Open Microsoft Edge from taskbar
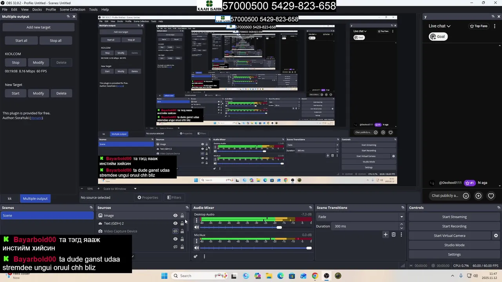 pyautogui.click(x=280, y=276)
